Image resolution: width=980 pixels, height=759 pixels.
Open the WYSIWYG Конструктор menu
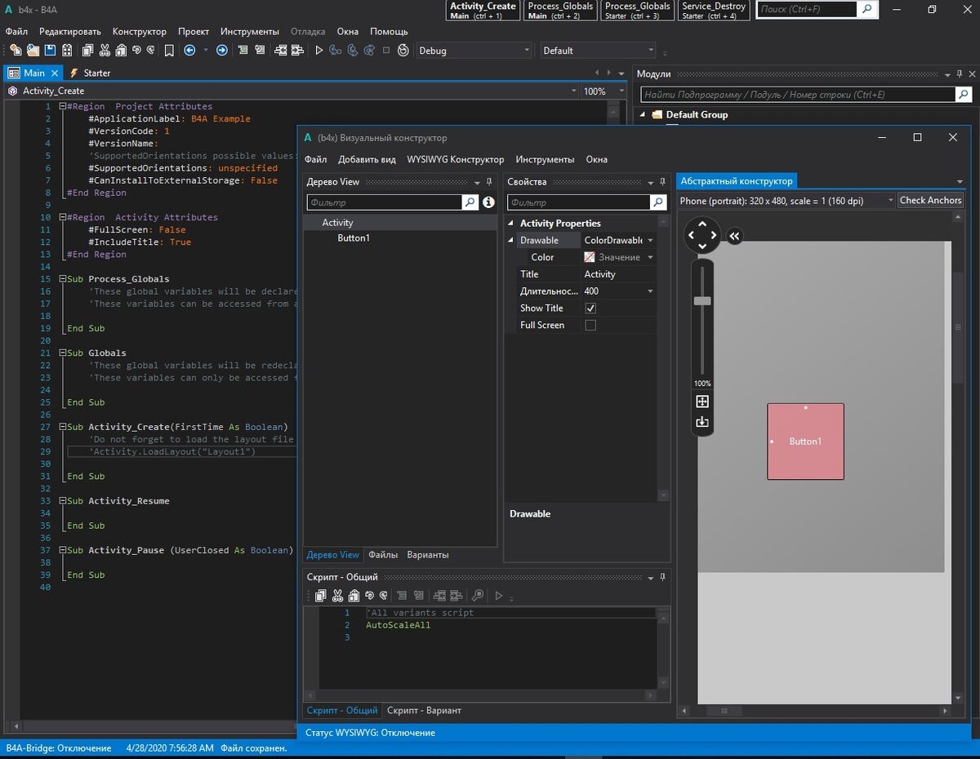click(x=455, y=160)
